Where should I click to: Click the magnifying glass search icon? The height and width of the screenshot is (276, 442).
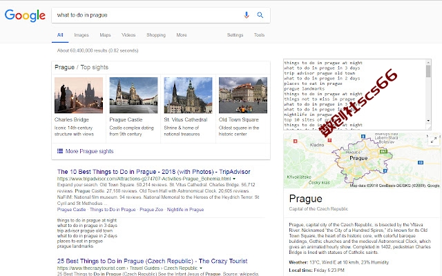(x=260, y=15)
